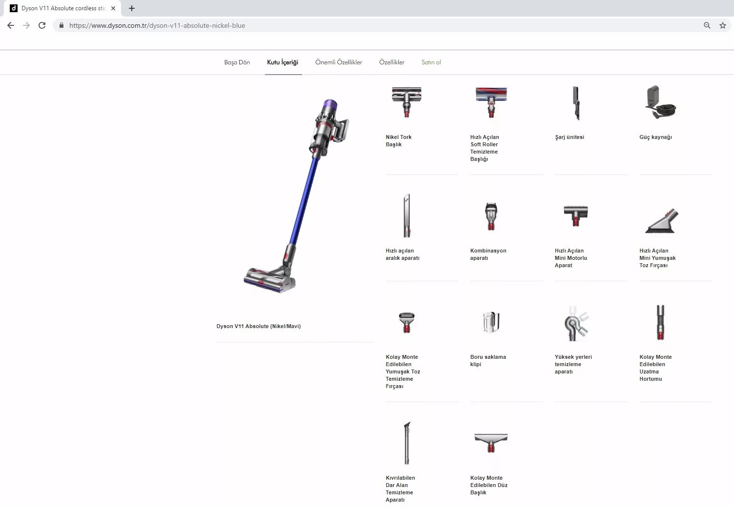Image resolution: width=734 pixels, height=507 pixels.
Task: Click the green Satın al link
Action: (431, 62)
